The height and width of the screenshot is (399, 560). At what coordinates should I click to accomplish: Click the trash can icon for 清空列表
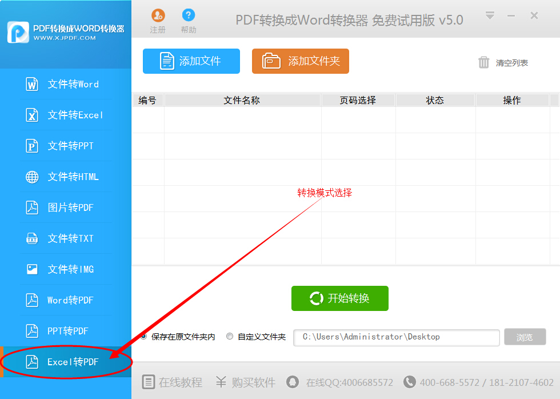[483, 62]
